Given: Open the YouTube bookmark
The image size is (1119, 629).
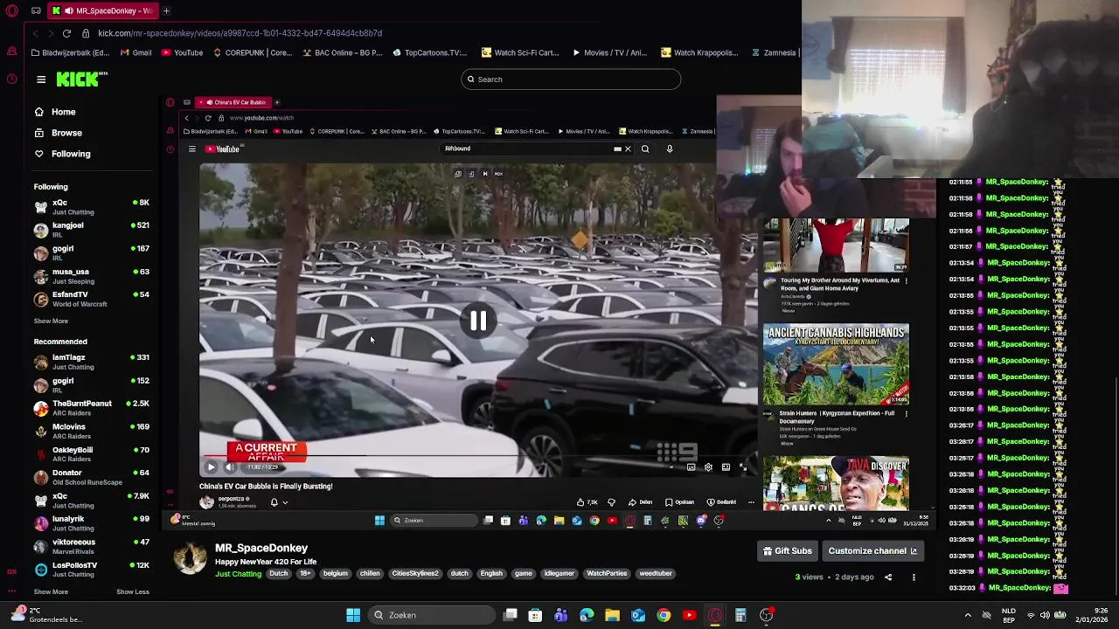Looking at the screenshot, I should point(182,52).
